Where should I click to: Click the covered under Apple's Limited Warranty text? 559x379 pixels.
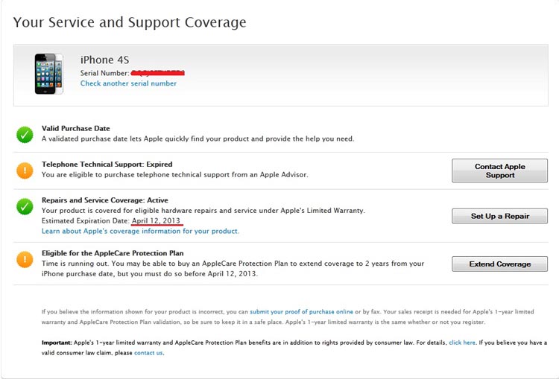(203, 211)
